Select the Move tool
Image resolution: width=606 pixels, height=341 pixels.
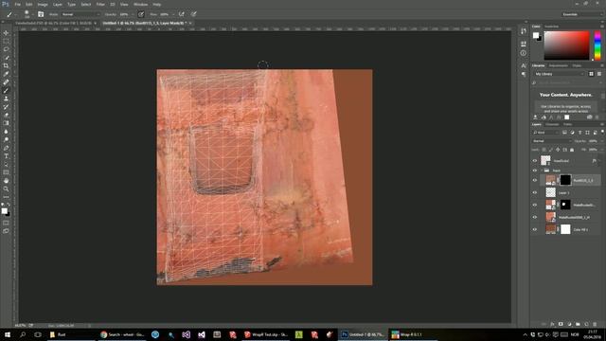coord(6,33)
